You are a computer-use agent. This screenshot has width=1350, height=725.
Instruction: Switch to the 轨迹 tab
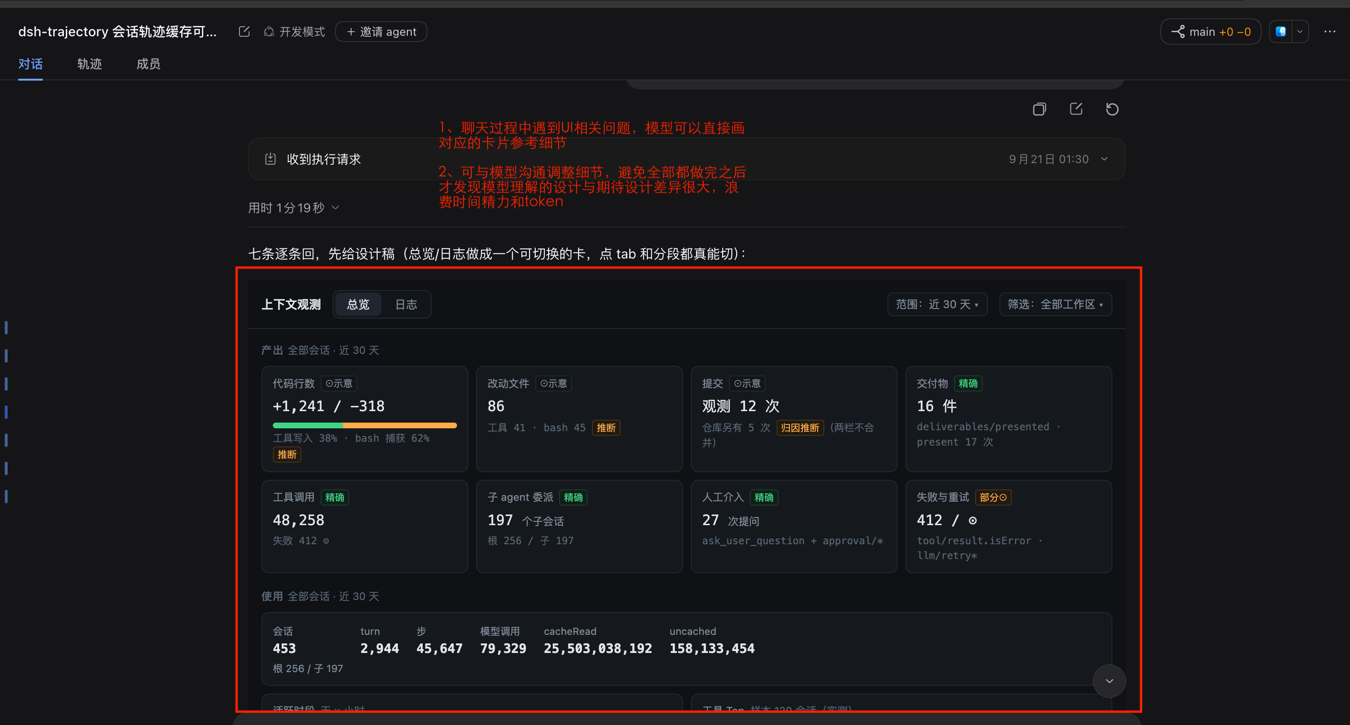(90, 64)
